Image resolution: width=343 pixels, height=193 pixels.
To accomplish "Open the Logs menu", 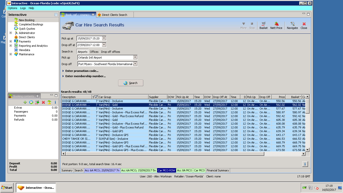I will point(23,8).
